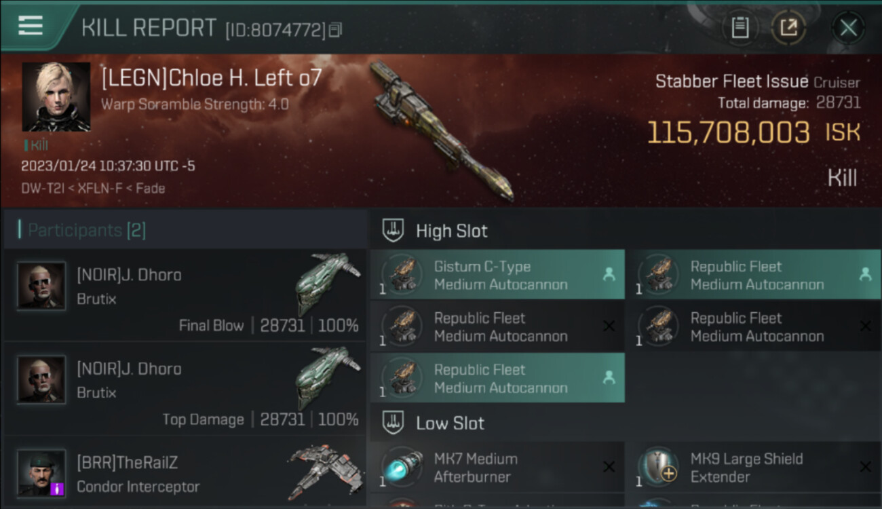Open the clipboard report icon
882x509 pixels.
[740, 28]
